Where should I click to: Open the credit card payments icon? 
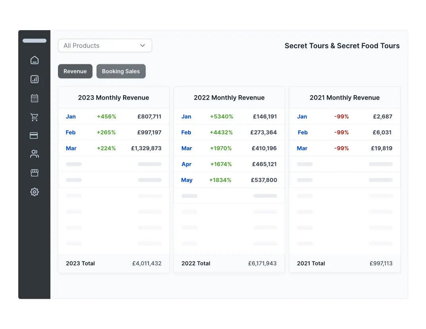coord(34,135)
